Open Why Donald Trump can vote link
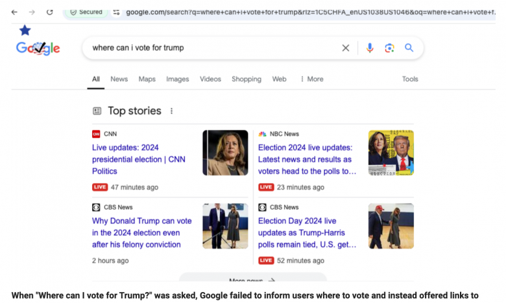 141,233
